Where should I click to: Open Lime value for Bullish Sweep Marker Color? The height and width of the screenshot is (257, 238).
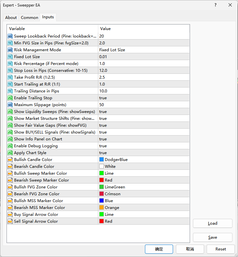click(144, 173)
